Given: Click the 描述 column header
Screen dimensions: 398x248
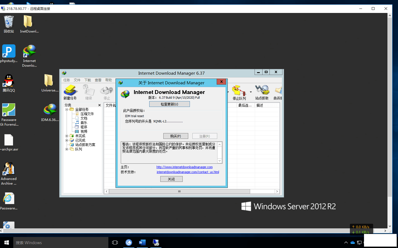Looking at the screenshot, I should (267, 105).
